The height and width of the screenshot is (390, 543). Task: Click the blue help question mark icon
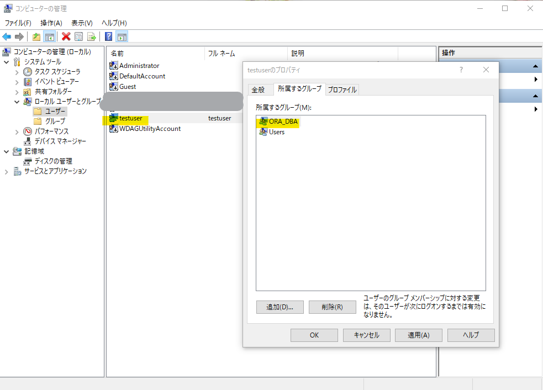[x=108, y=36]
